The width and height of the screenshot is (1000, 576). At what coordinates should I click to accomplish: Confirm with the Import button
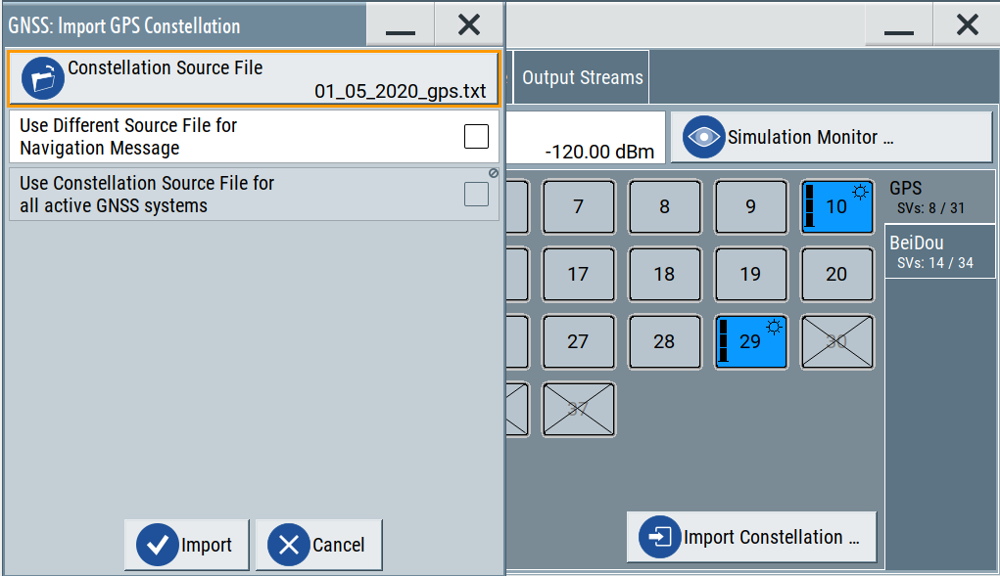(186, 545)
